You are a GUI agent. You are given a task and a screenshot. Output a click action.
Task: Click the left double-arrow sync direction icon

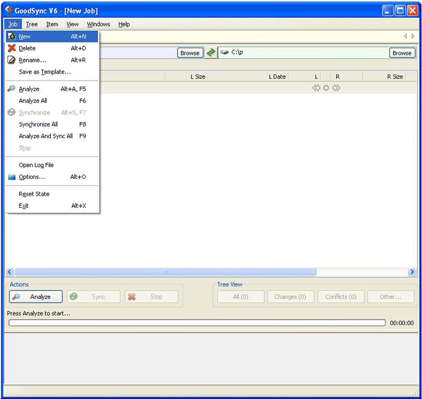(x=316, y=88)
